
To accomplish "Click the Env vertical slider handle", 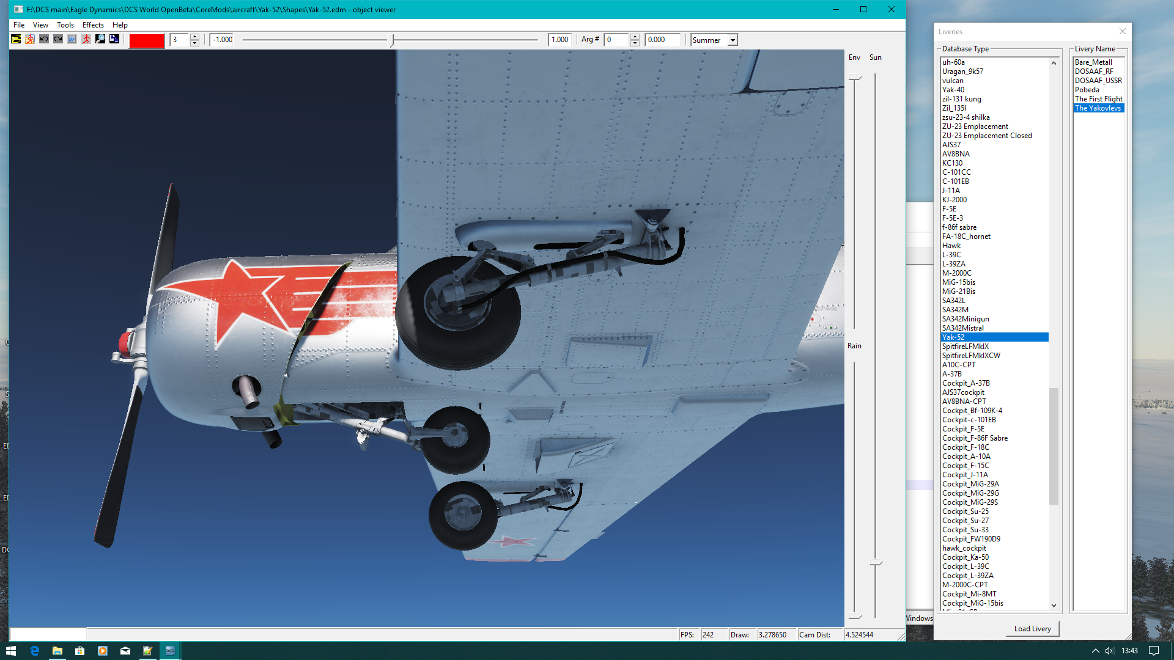I will 855,78.
